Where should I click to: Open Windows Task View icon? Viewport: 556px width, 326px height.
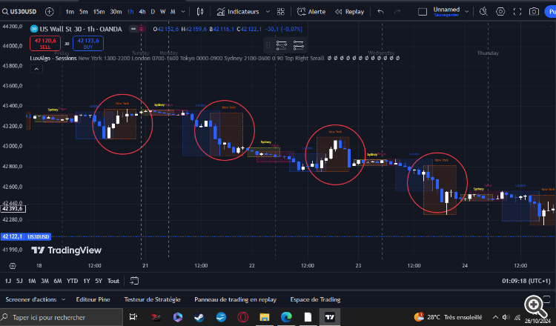tap(133, 317)
